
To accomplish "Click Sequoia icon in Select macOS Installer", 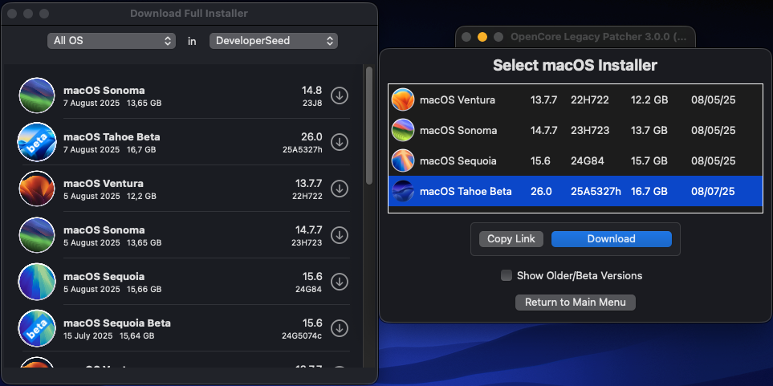I will [x=403, y=161].
